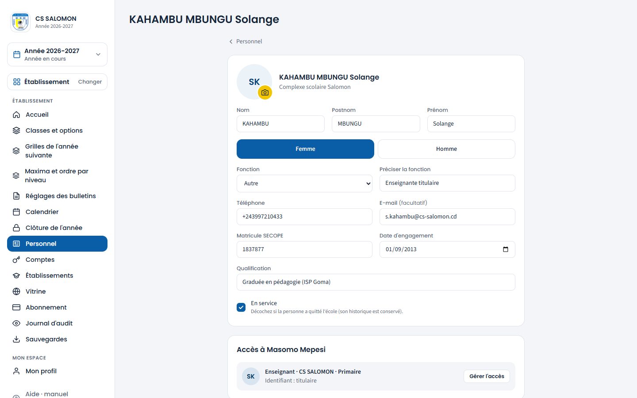Click the Calendrier calendar icon
The width and height of the screenshot is (637, 398).
pos(16,212)
